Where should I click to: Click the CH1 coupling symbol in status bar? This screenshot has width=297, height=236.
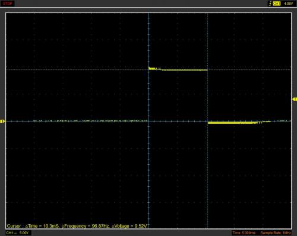pos(15,234)
